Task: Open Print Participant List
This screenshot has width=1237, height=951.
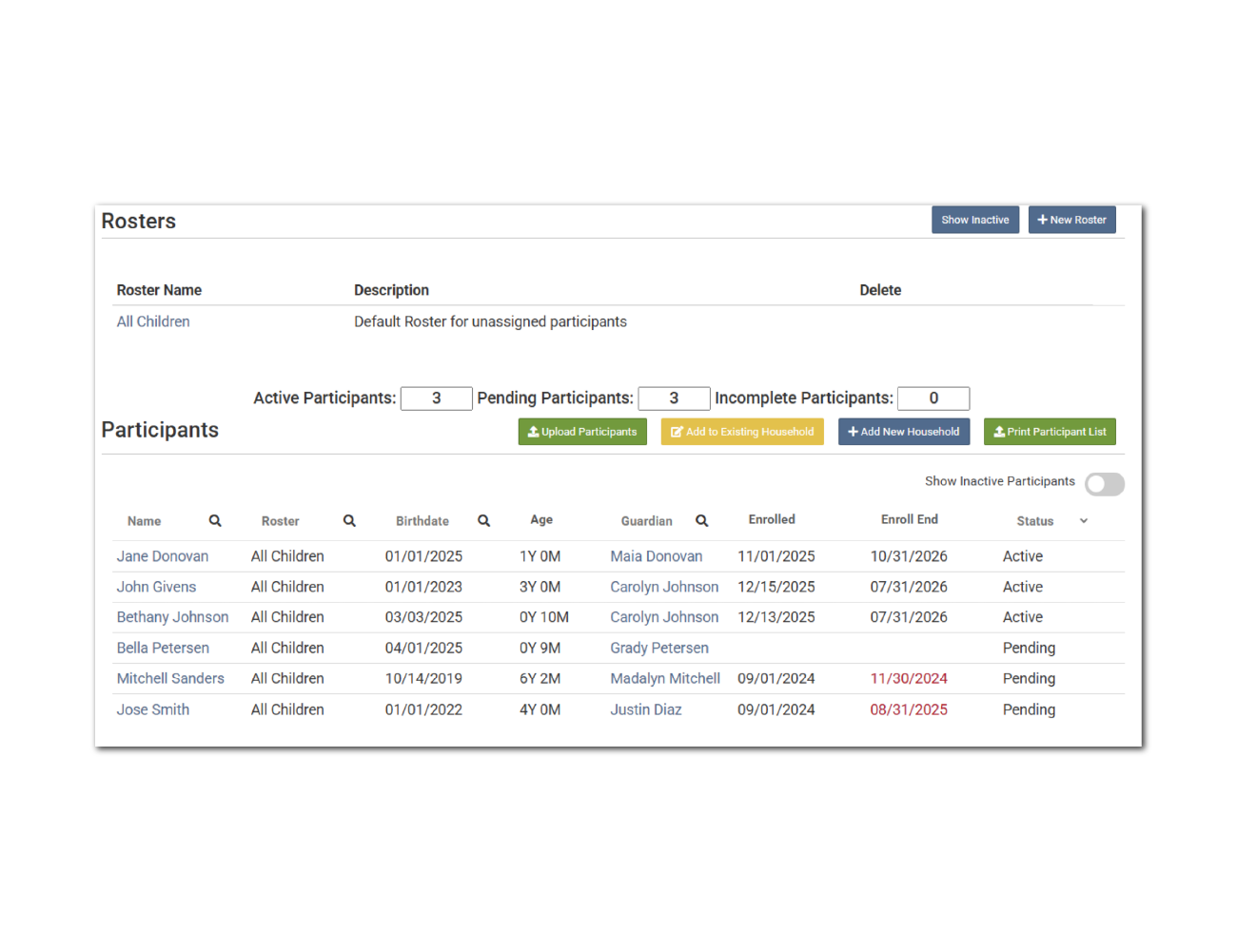Action: 1050,432
